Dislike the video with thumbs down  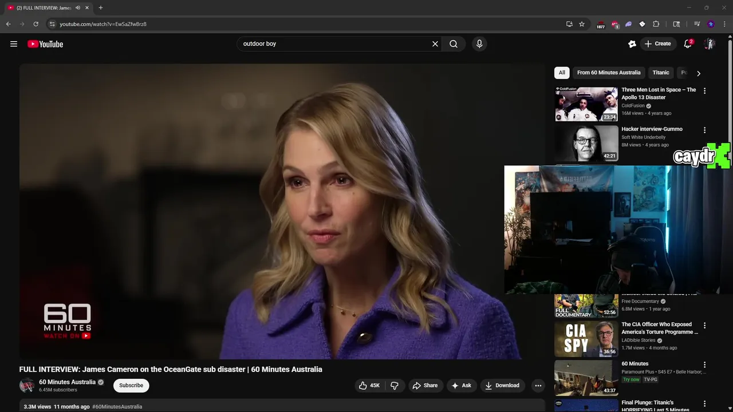click(x=395, y=386)
